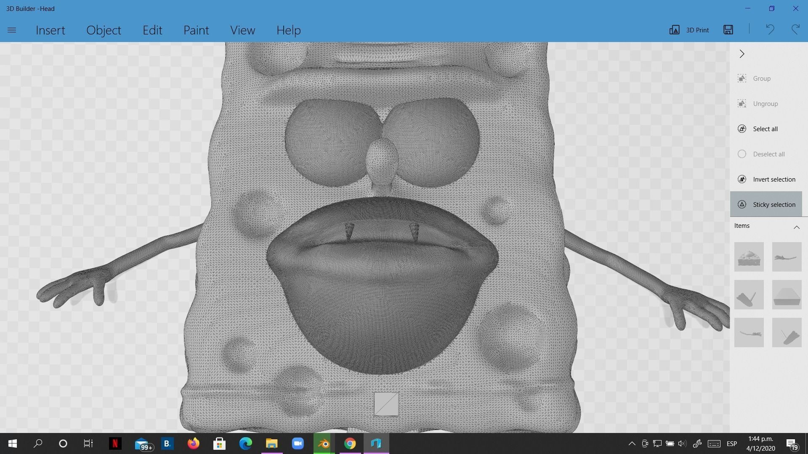Collapse the right side panel chevron

coord(742,54)
